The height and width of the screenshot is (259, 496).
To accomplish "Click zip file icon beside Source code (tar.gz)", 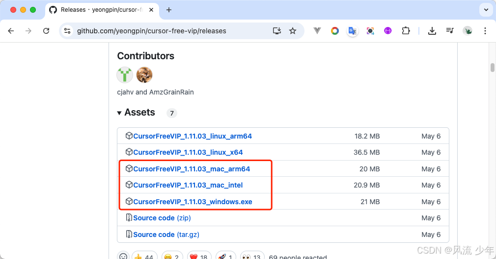I will pos(129,234).
